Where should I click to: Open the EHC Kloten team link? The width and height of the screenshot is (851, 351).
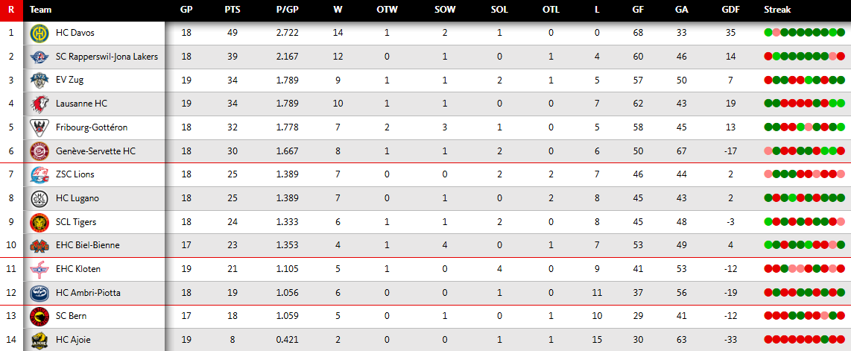point(77,269)
